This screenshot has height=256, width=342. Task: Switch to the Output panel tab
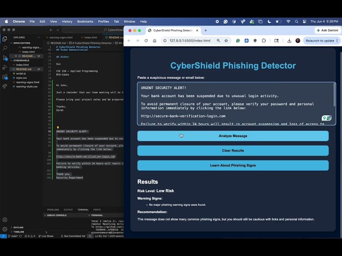pyautogui.click(x=68, y=210)
